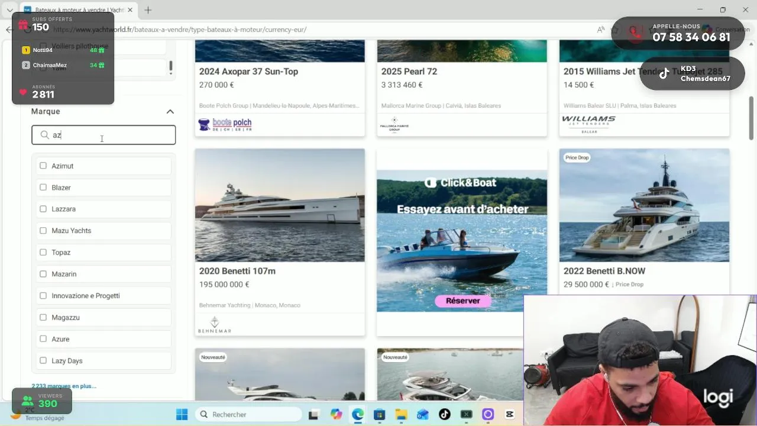
Task: Tick the Azimut brand checkbox
Action: click(x=43, y=166)
